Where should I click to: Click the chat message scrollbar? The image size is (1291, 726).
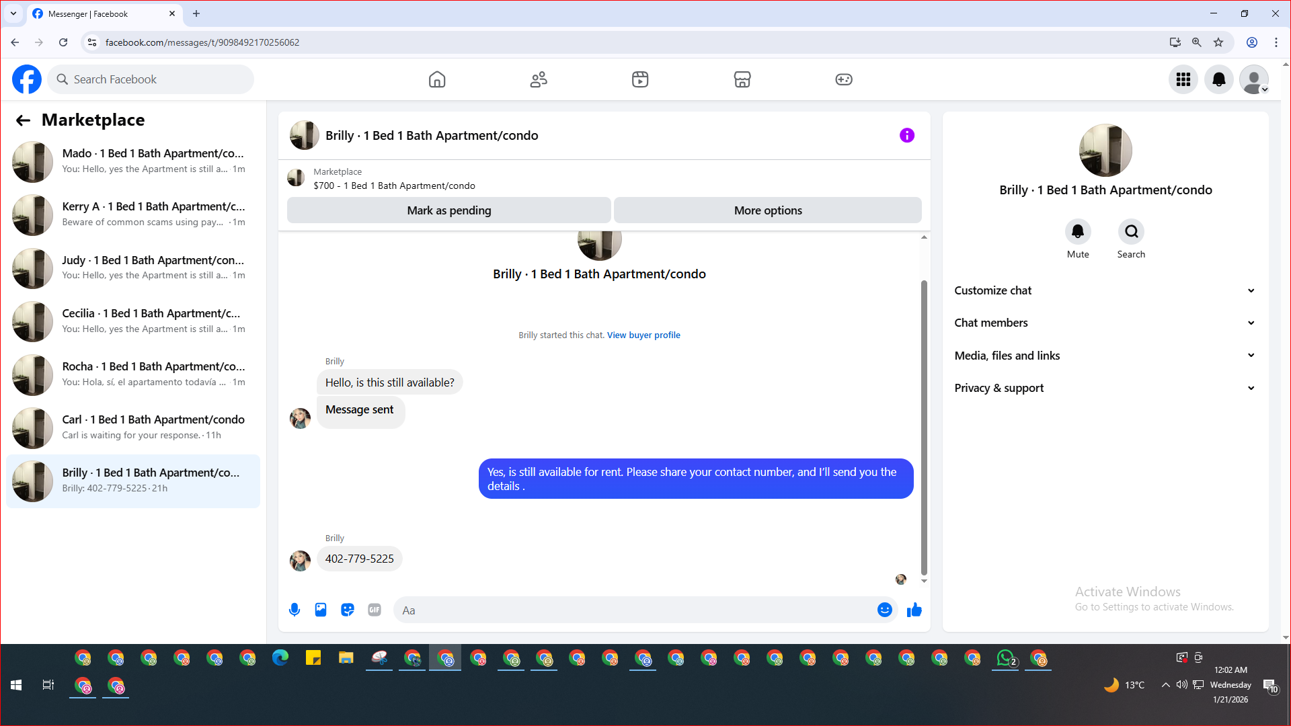click(924, 428)
